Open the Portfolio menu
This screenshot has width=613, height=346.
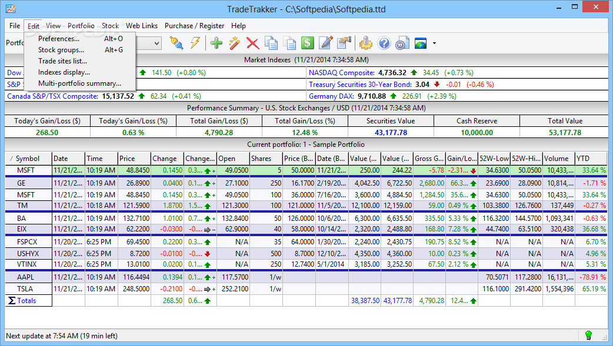click(x=81, y=26)
